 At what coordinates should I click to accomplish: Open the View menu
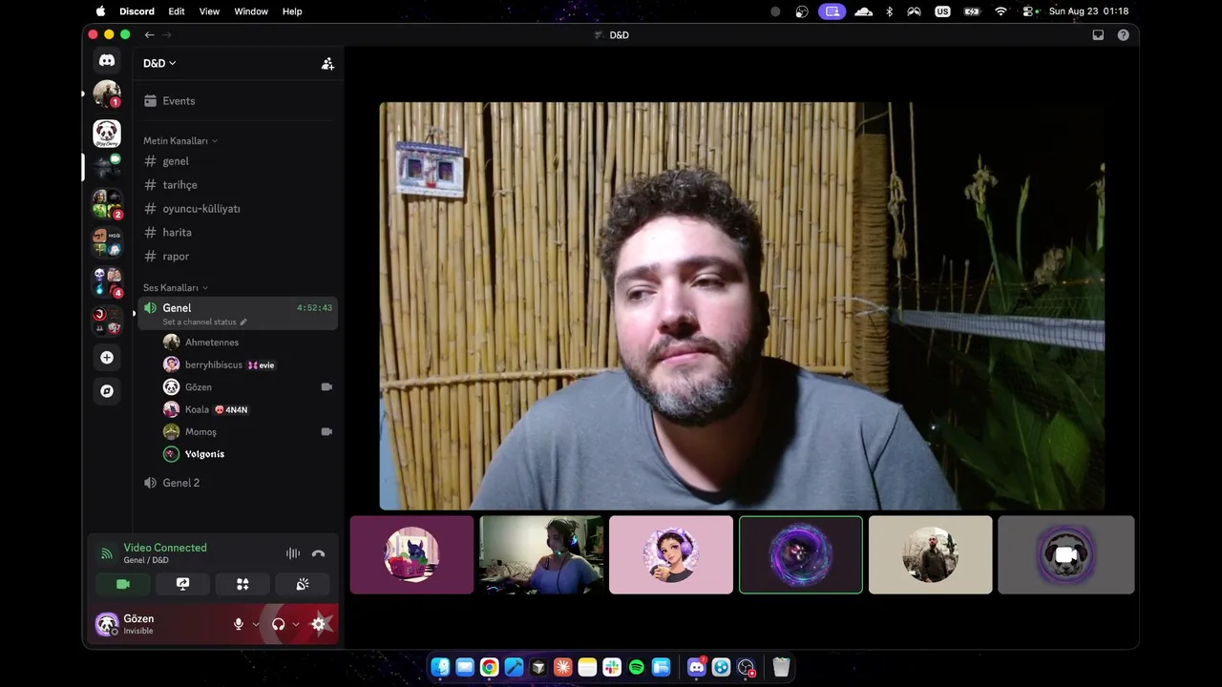209,11
